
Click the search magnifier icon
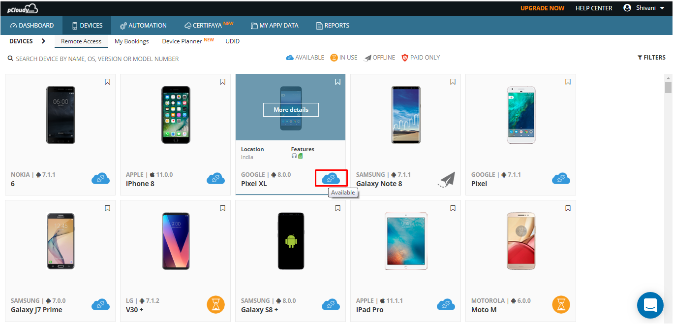click(x=10, y=59)
